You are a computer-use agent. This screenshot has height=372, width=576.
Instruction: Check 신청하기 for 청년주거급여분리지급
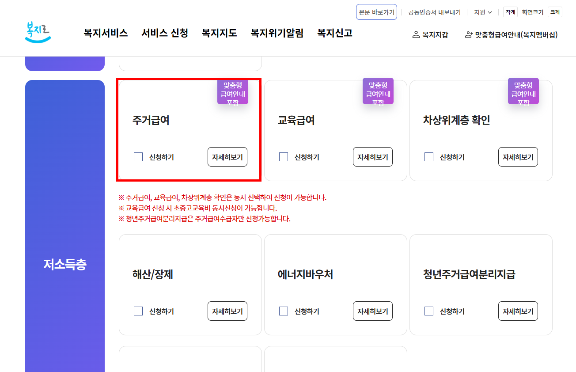pos(429,311)
